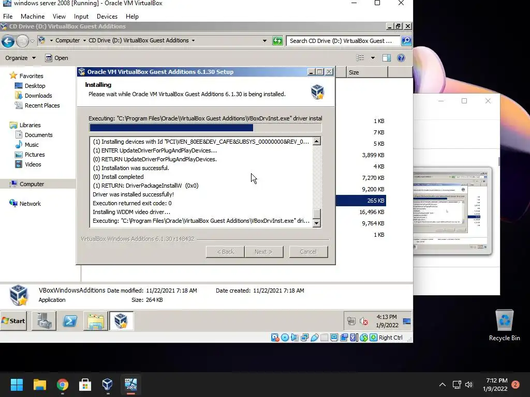Open Windows Explorer on the guest taskbar
The width and height of the screenshot is (530, 397).
[96, 320]
